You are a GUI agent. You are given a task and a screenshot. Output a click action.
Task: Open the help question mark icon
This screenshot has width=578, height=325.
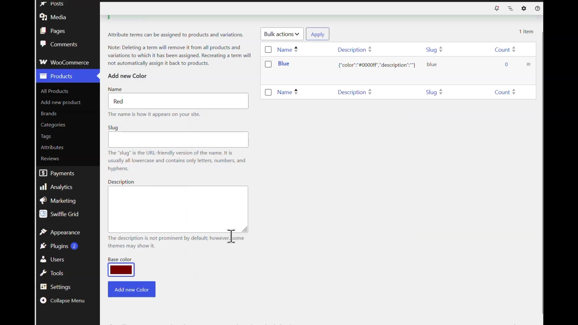coord(537,8)
